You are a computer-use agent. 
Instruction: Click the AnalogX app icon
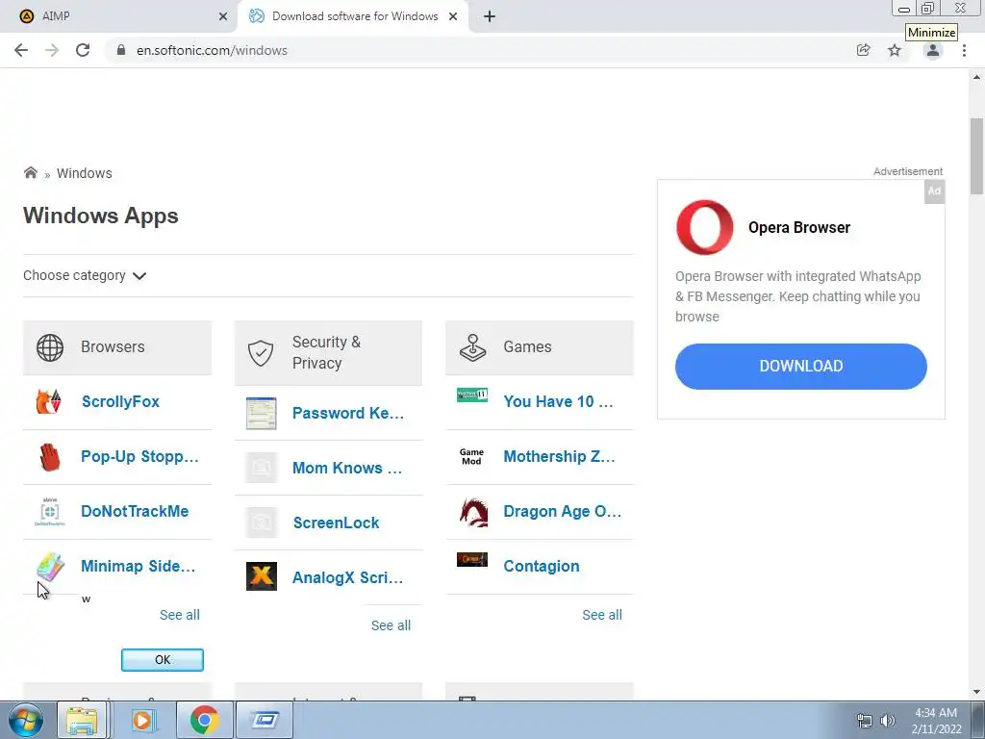[262, 577]
